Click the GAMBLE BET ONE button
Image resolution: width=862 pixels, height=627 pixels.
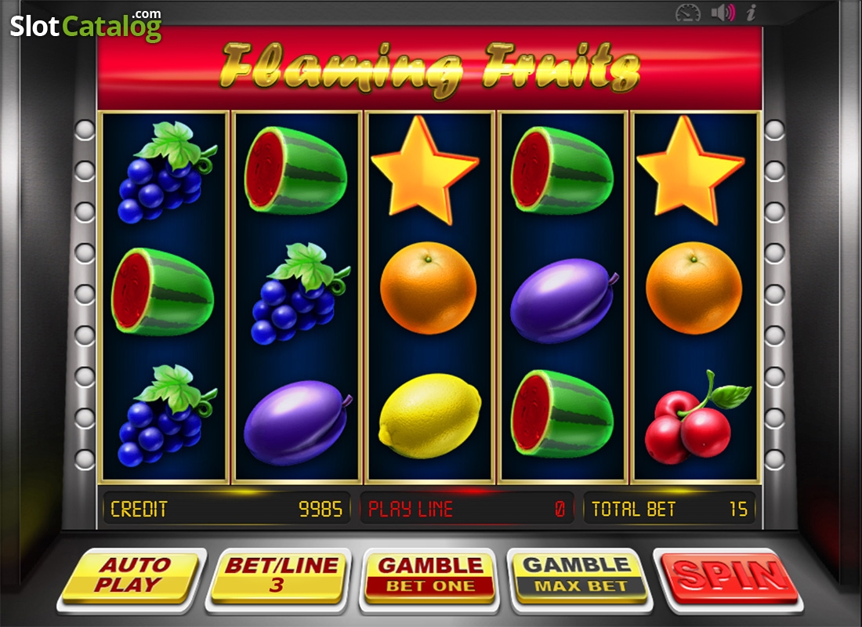coord(430,576)
